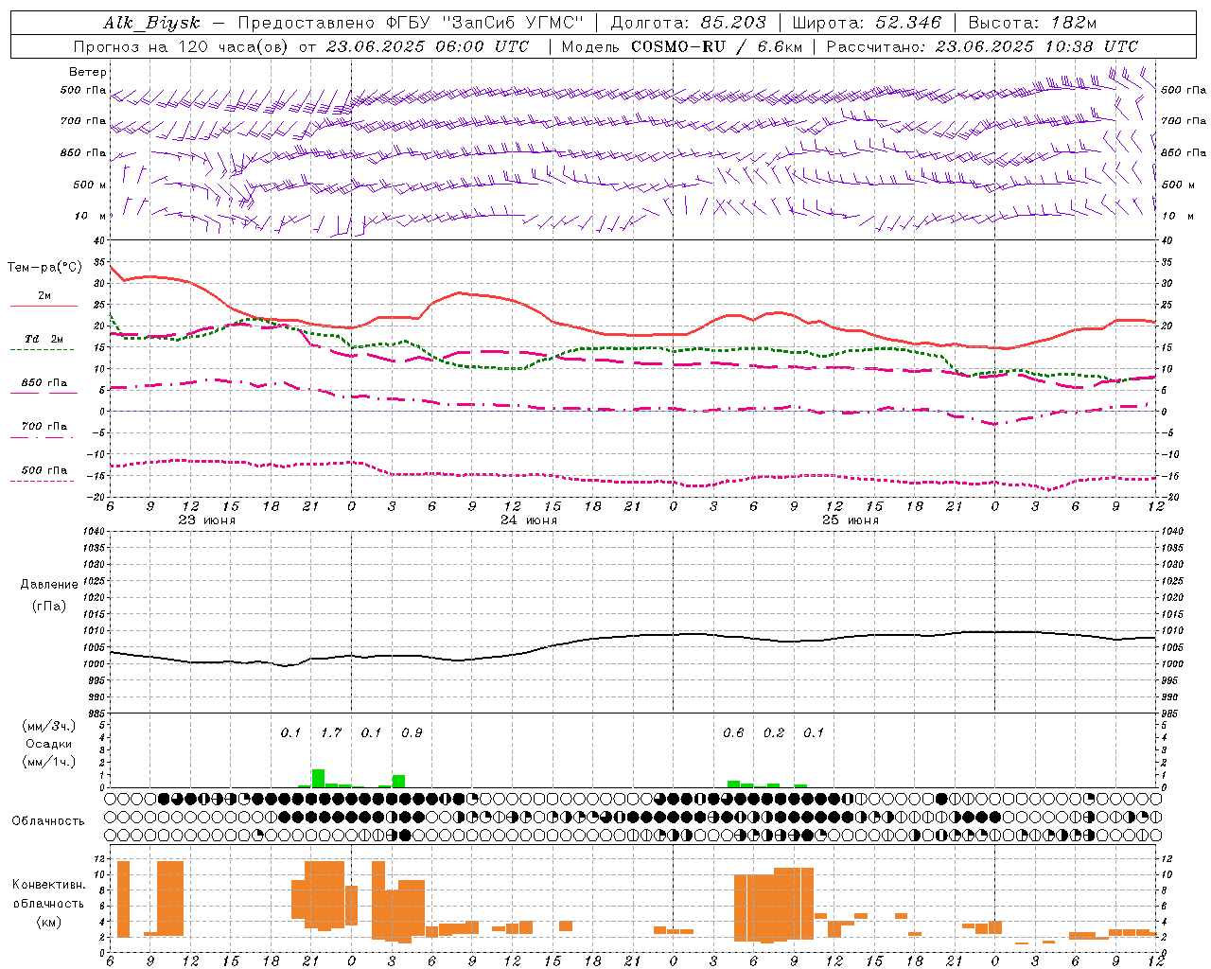Viewport: 1211px width, 969px height.
Task: Click the Ветер panel label
Action: [88, 72]
